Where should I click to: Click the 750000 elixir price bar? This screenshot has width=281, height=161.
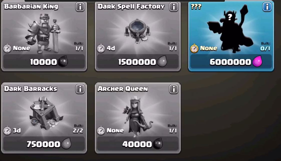[44, 144]
